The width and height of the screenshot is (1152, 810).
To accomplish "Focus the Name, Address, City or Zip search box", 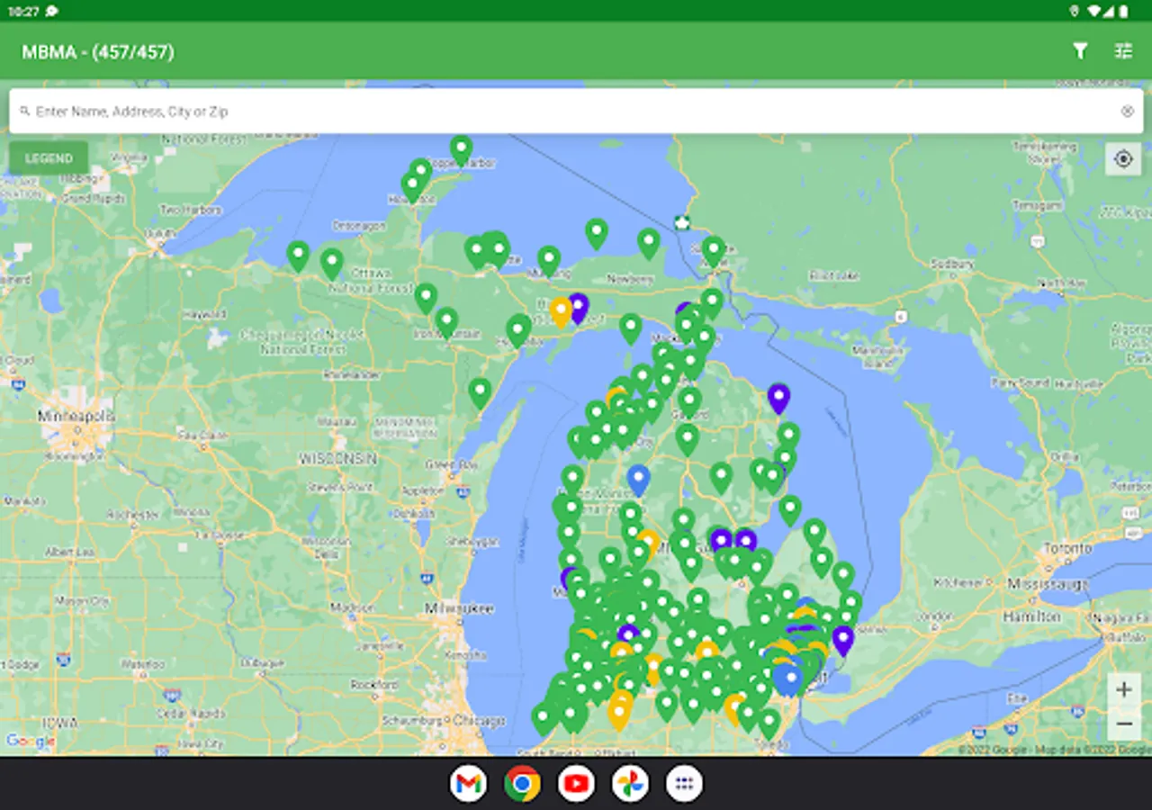I will coord(576,112).
